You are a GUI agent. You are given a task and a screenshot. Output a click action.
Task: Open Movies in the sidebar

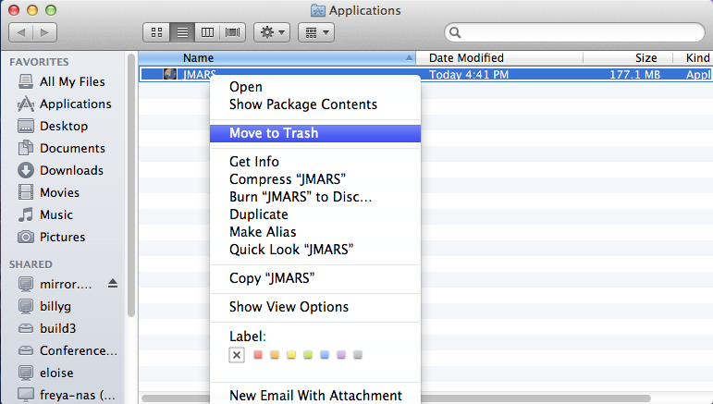[x=48, y=192]
